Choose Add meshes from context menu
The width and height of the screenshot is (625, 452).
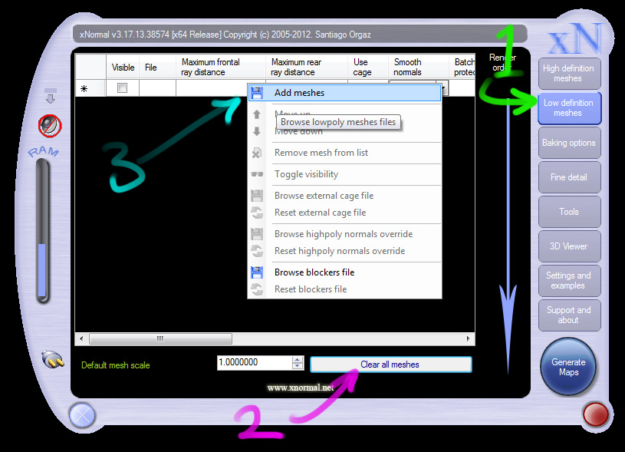(344, 93)
